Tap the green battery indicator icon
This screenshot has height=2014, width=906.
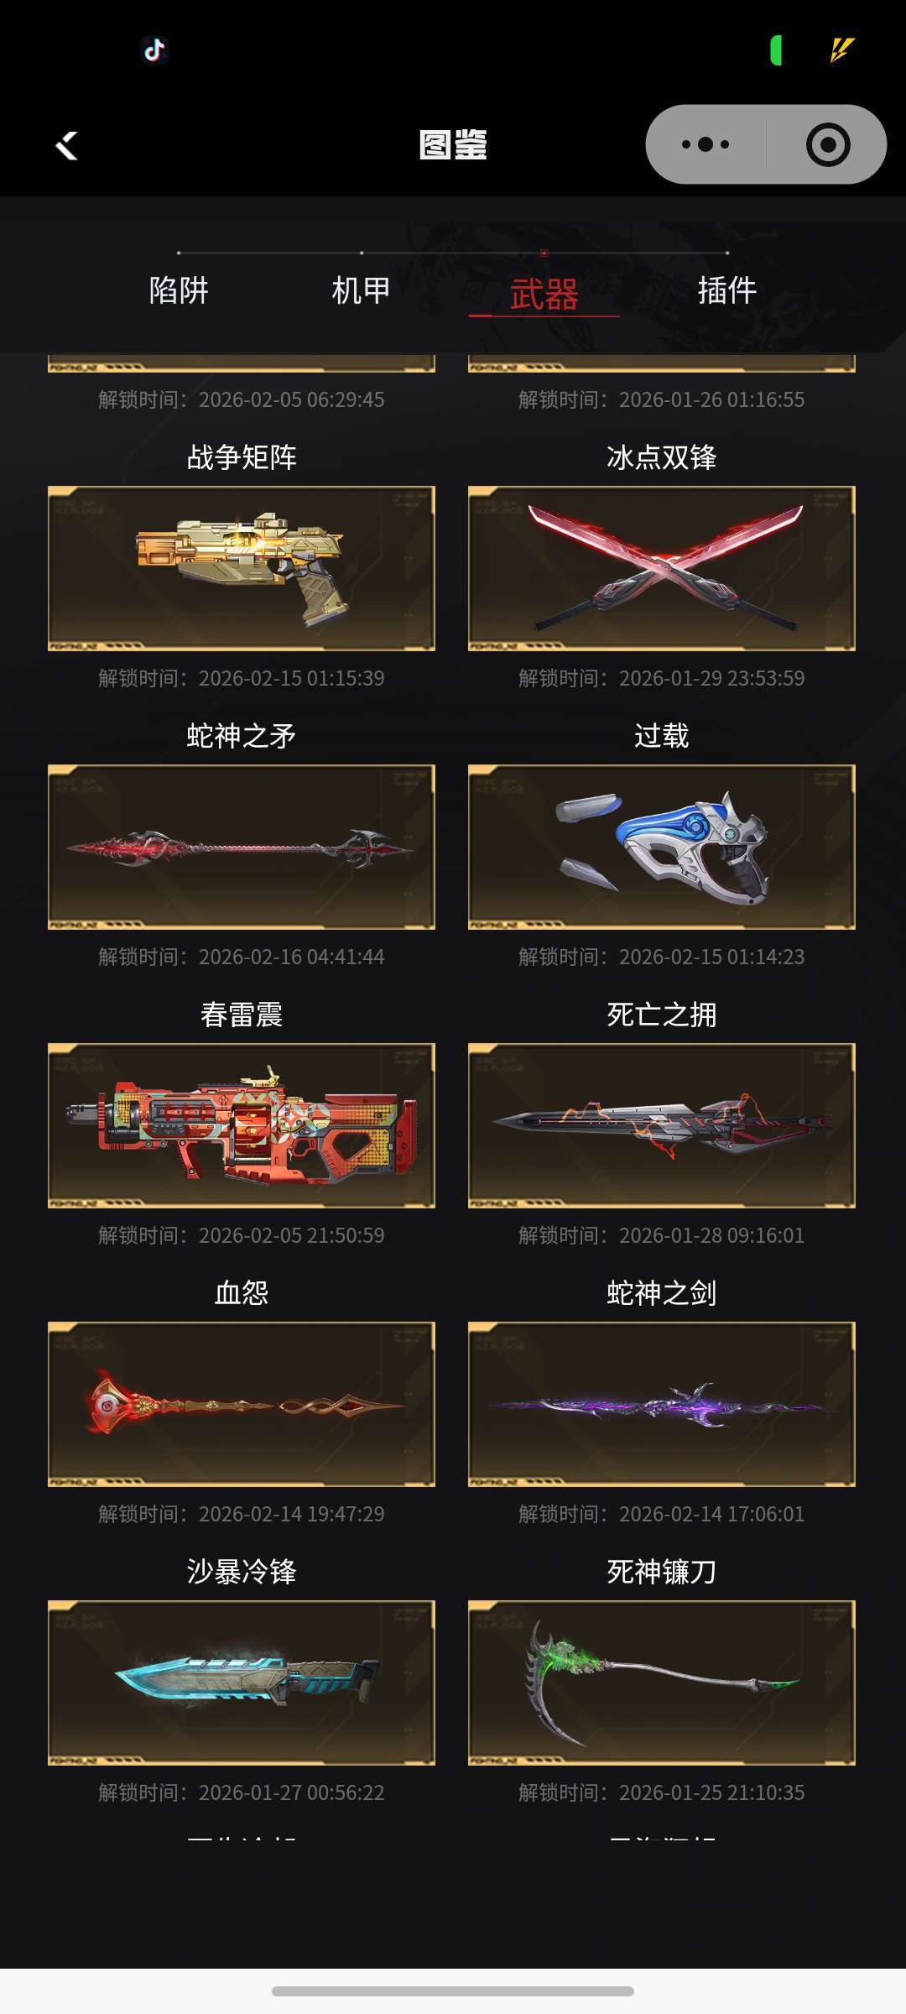(777, 50)
